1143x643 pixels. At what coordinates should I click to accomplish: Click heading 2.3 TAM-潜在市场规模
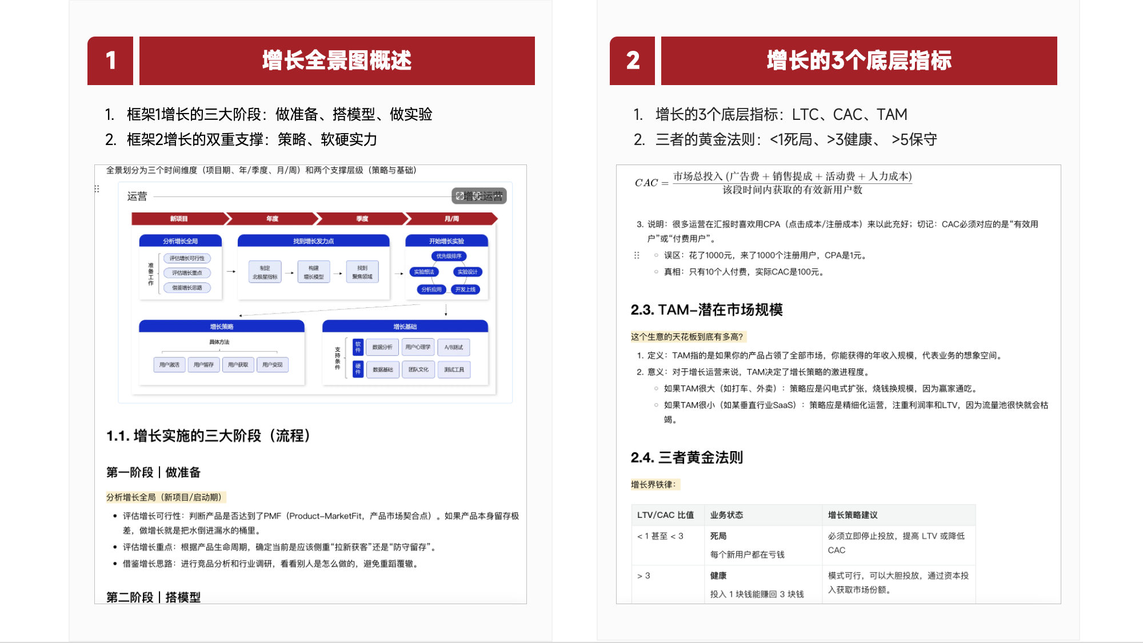tap(706, 310)
